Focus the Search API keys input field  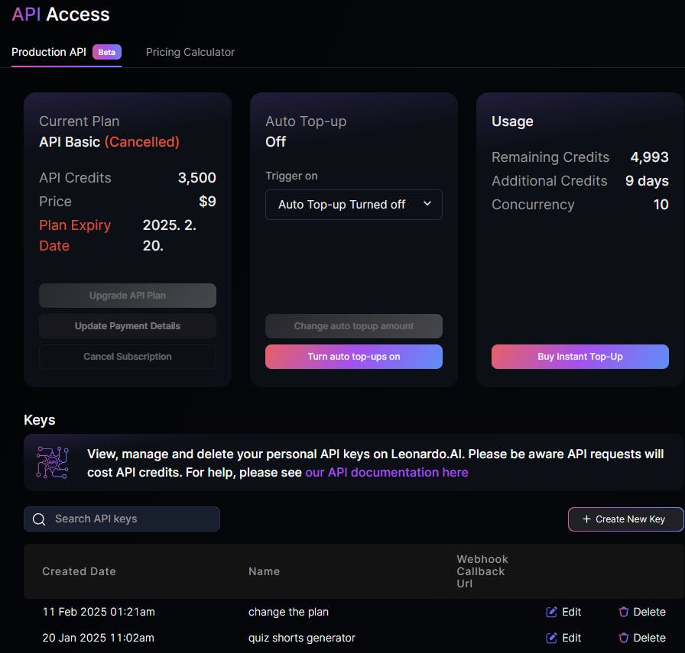[130, 519]
